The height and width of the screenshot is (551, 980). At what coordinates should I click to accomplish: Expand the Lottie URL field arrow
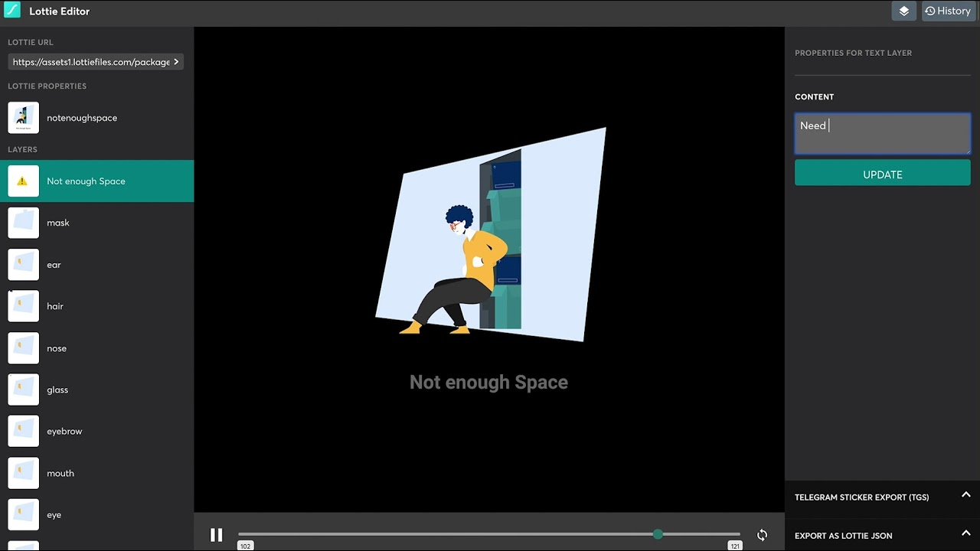coord(176,62)
